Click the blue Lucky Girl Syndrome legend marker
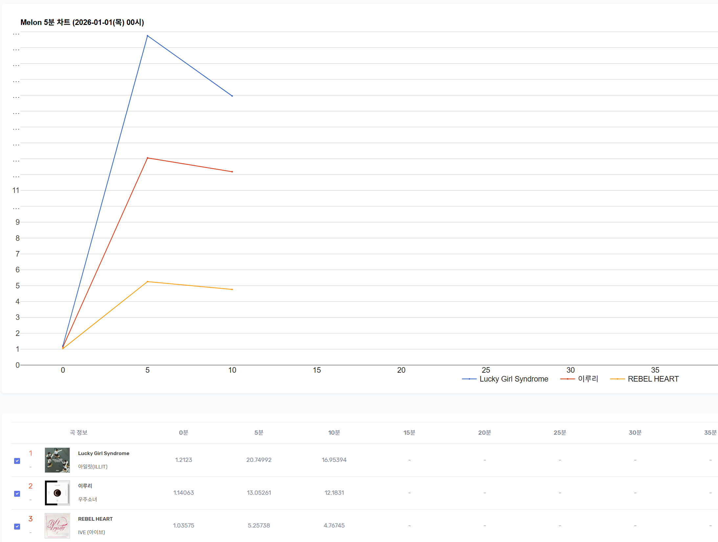This screenshot has height=542, width=718. click(x=469, y=379)
